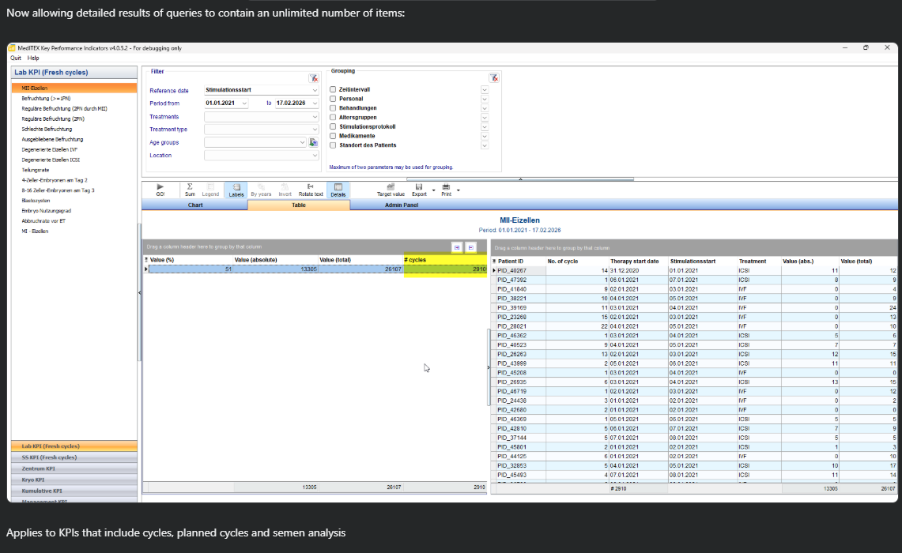Enable the Behandlungen grouping checkbox

333,108
